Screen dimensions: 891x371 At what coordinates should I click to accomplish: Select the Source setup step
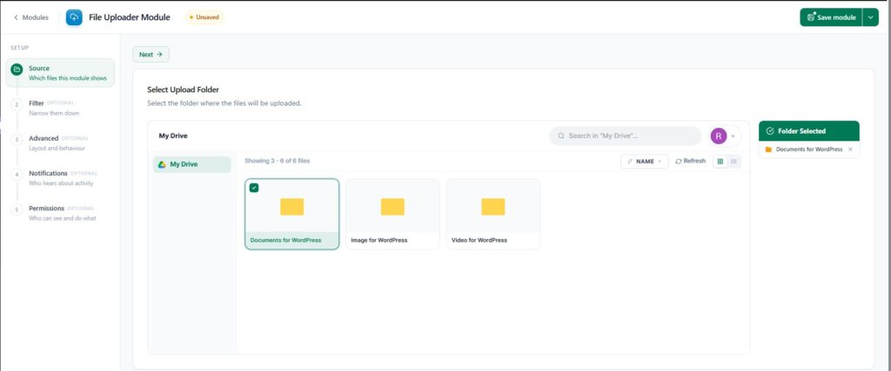click(x=60, y=73)
